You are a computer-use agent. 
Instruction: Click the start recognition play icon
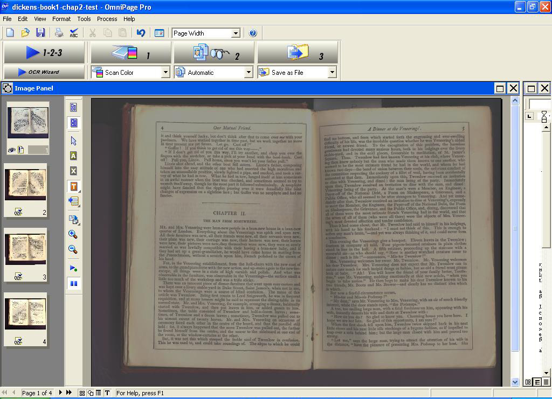point(73,268)
